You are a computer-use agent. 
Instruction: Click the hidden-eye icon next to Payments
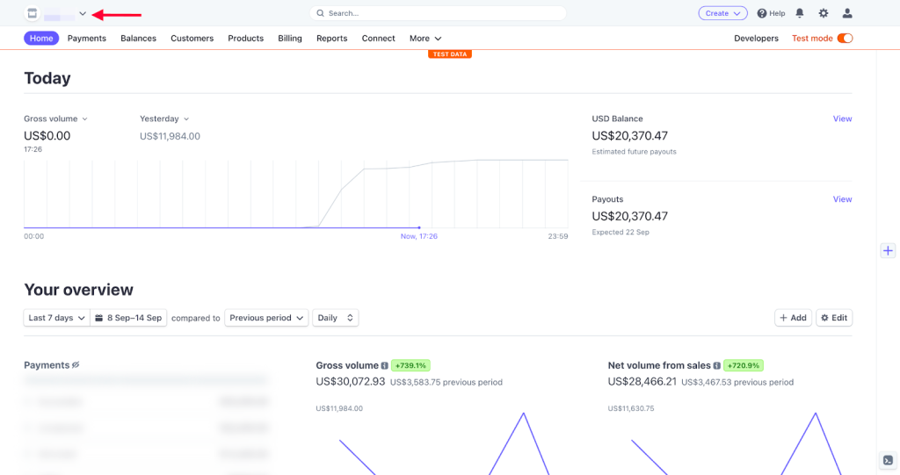[76, 365]
